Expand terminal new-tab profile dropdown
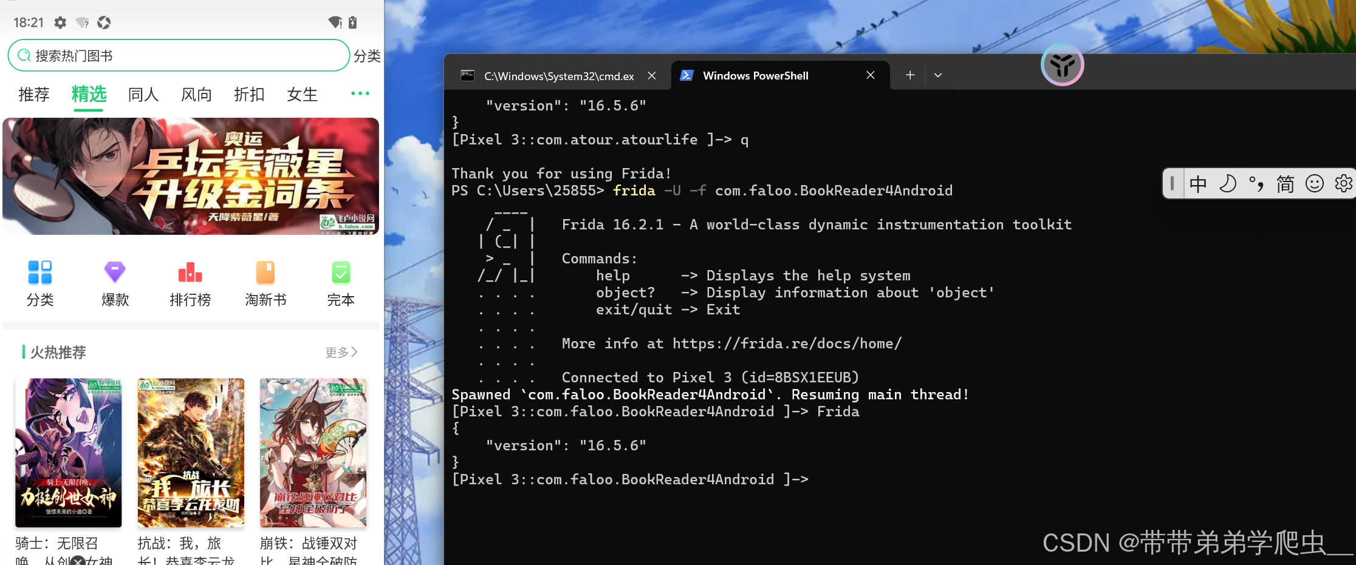 938,75
